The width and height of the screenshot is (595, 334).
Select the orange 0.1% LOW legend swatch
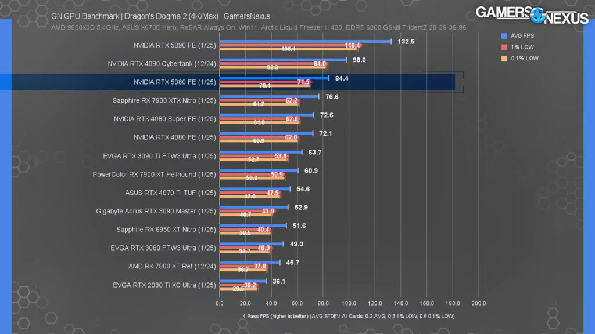[x=504, y=59]
